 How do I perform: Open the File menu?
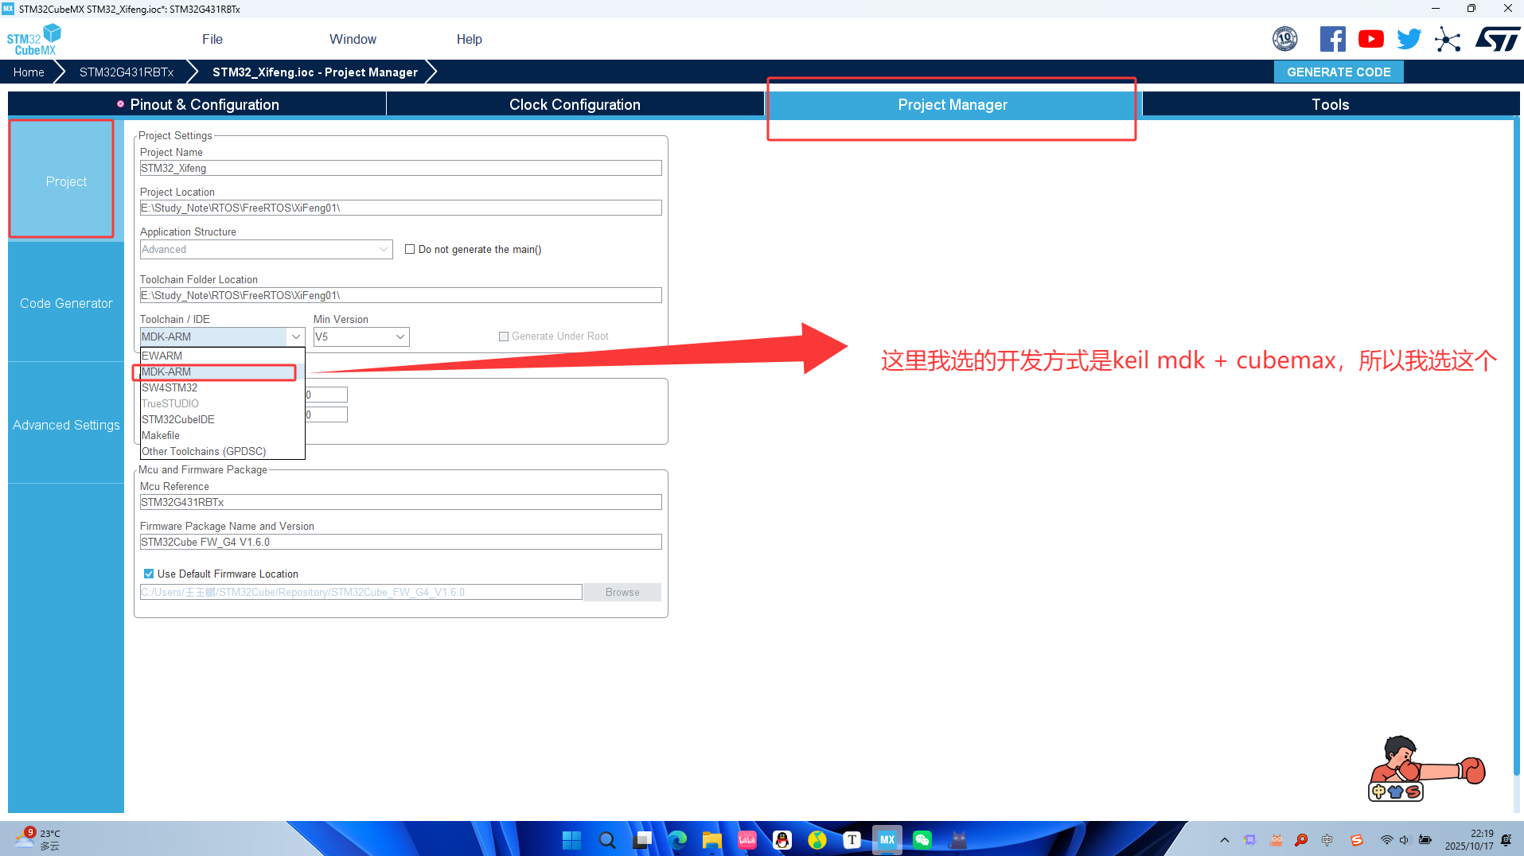click(212, 39)
